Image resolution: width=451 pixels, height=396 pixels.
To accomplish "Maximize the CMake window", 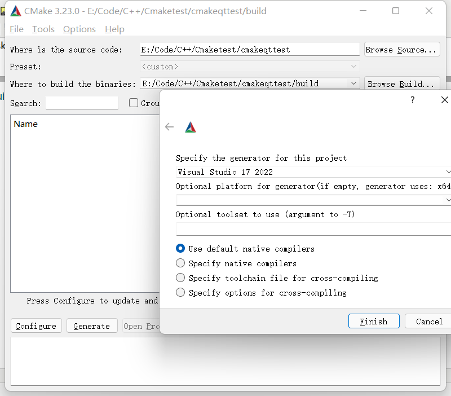I will click(x=396, y=11).
